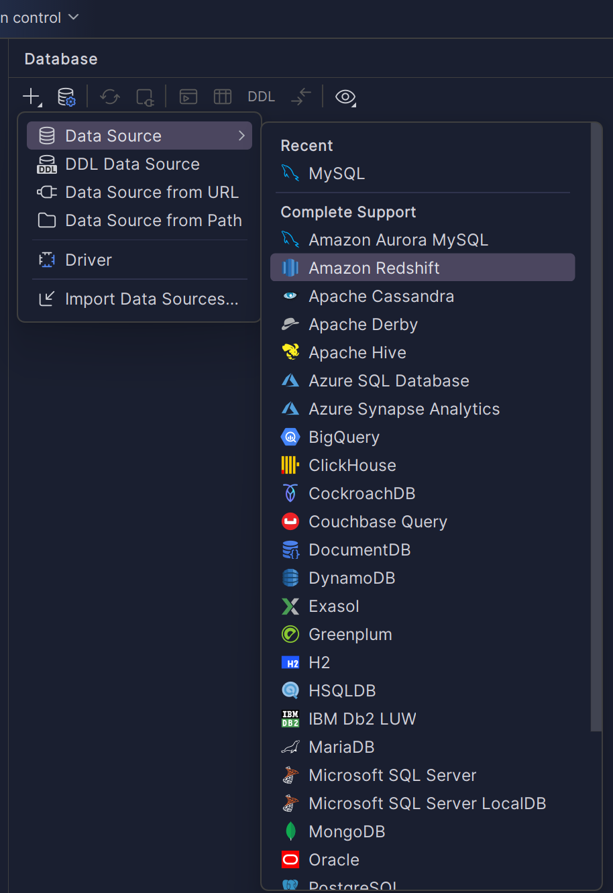613x893 pixels.
Task: Select Couchbase Query
Action: tap(423, 521)
